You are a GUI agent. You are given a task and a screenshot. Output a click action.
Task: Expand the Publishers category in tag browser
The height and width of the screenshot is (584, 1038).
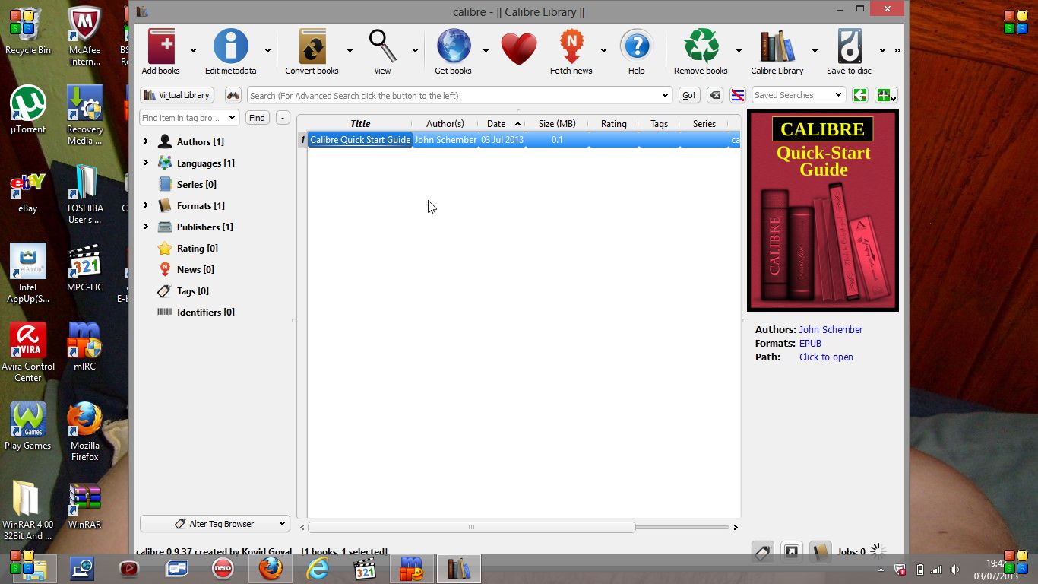coord(146,227)
